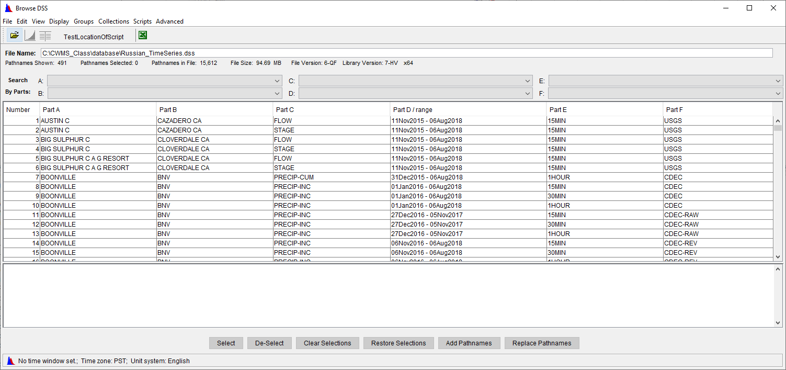Select row 8 BOONVILLE cell
Image resolution: width=786 pixels, height=370 pixels.
coord(98,187)
